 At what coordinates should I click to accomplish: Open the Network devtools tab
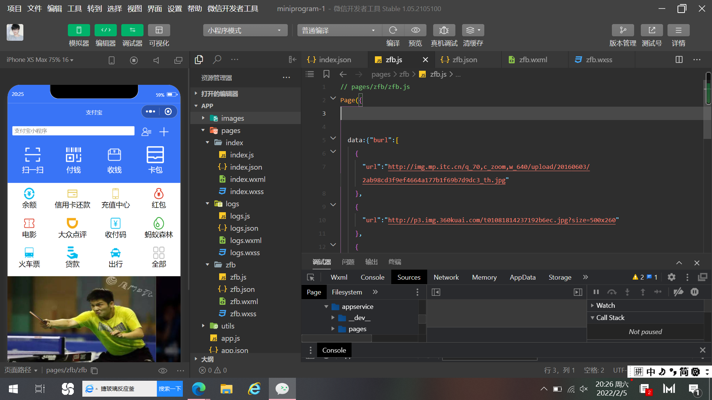(446, 277)
